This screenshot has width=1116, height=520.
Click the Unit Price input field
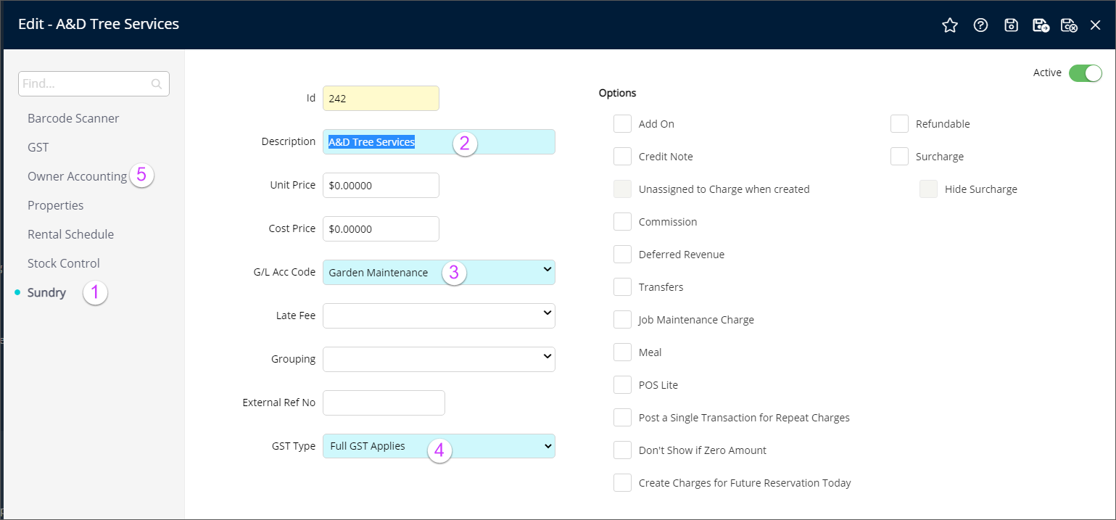(381, 185)
